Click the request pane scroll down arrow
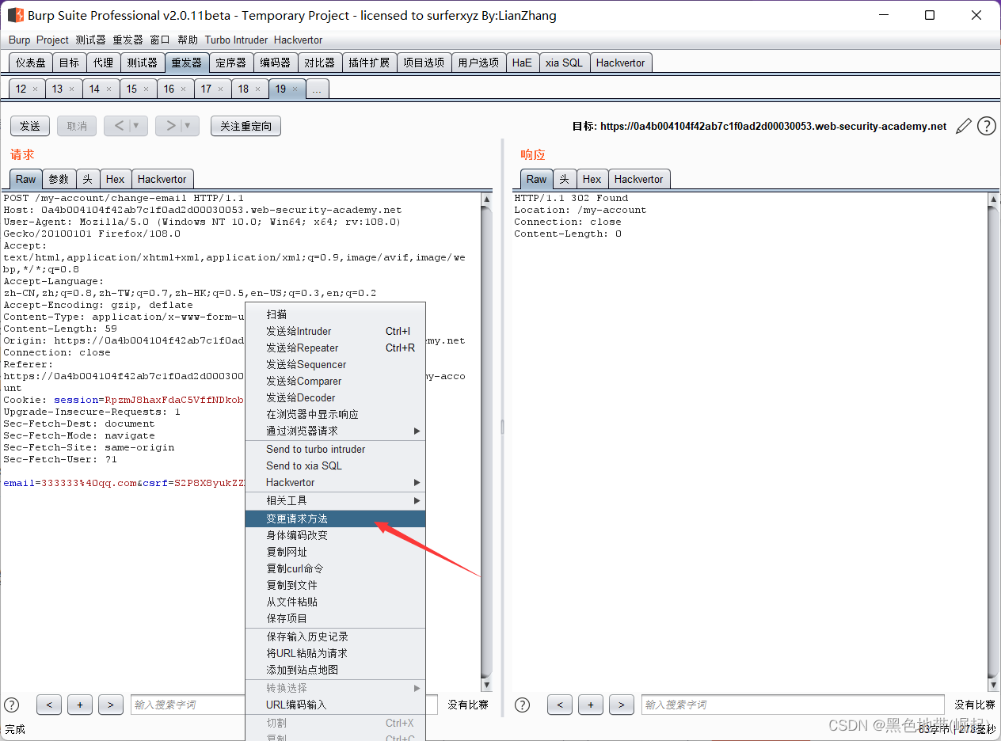 coord(486,686)
